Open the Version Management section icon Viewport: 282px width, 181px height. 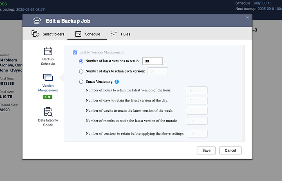click(x=48, y=77)
